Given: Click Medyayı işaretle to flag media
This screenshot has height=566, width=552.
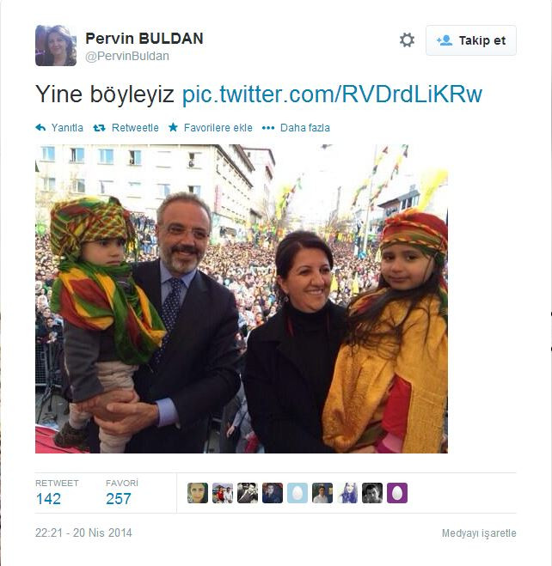Looking at the screenshot, I should pyautogui.click(x=479, y=533).
